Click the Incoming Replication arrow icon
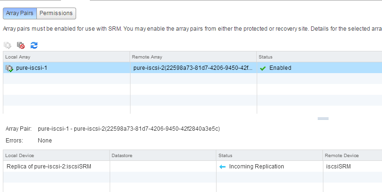The width and height of the screenshot is (382, 192). click(222, 167)
